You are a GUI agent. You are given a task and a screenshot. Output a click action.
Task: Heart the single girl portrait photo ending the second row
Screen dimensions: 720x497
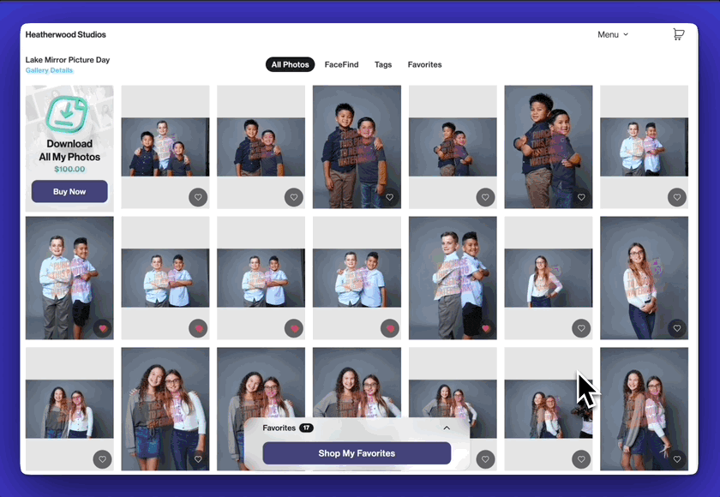click(x=676, y=328)
